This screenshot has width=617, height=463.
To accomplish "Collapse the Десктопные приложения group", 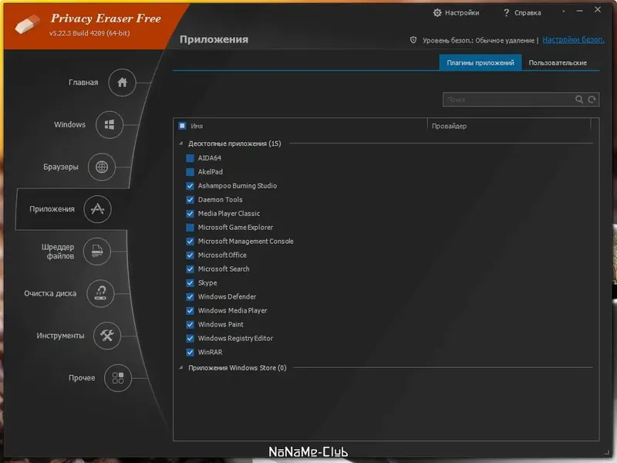I will point(181,144).
